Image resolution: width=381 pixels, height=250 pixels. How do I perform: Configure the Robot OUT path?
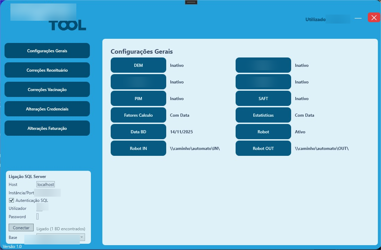tap(263, 148)
